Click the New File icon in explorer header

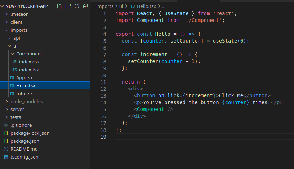59,6
